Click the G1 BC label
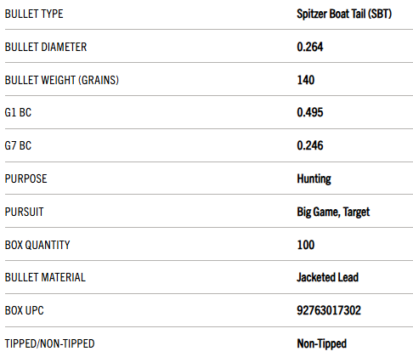This screenshot has height=357, width=413. point(18,113)
